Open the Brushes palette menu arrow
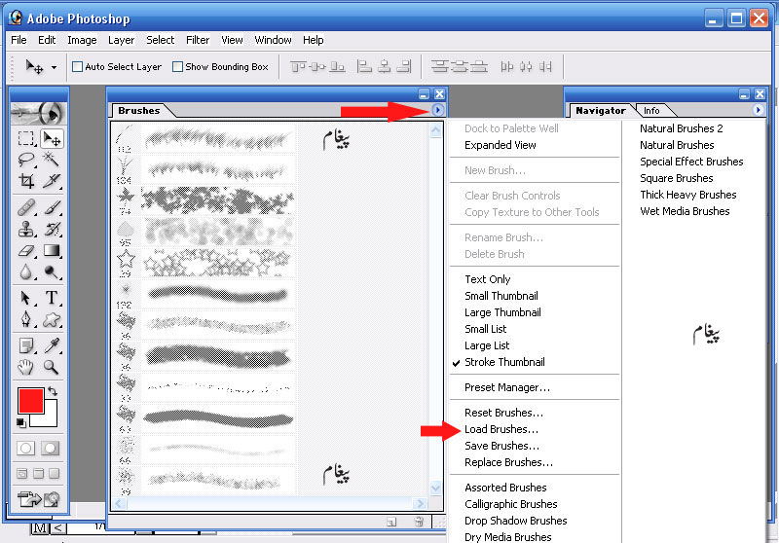The image size is (779, 543). pyautogui.click(x=437, y=110)
